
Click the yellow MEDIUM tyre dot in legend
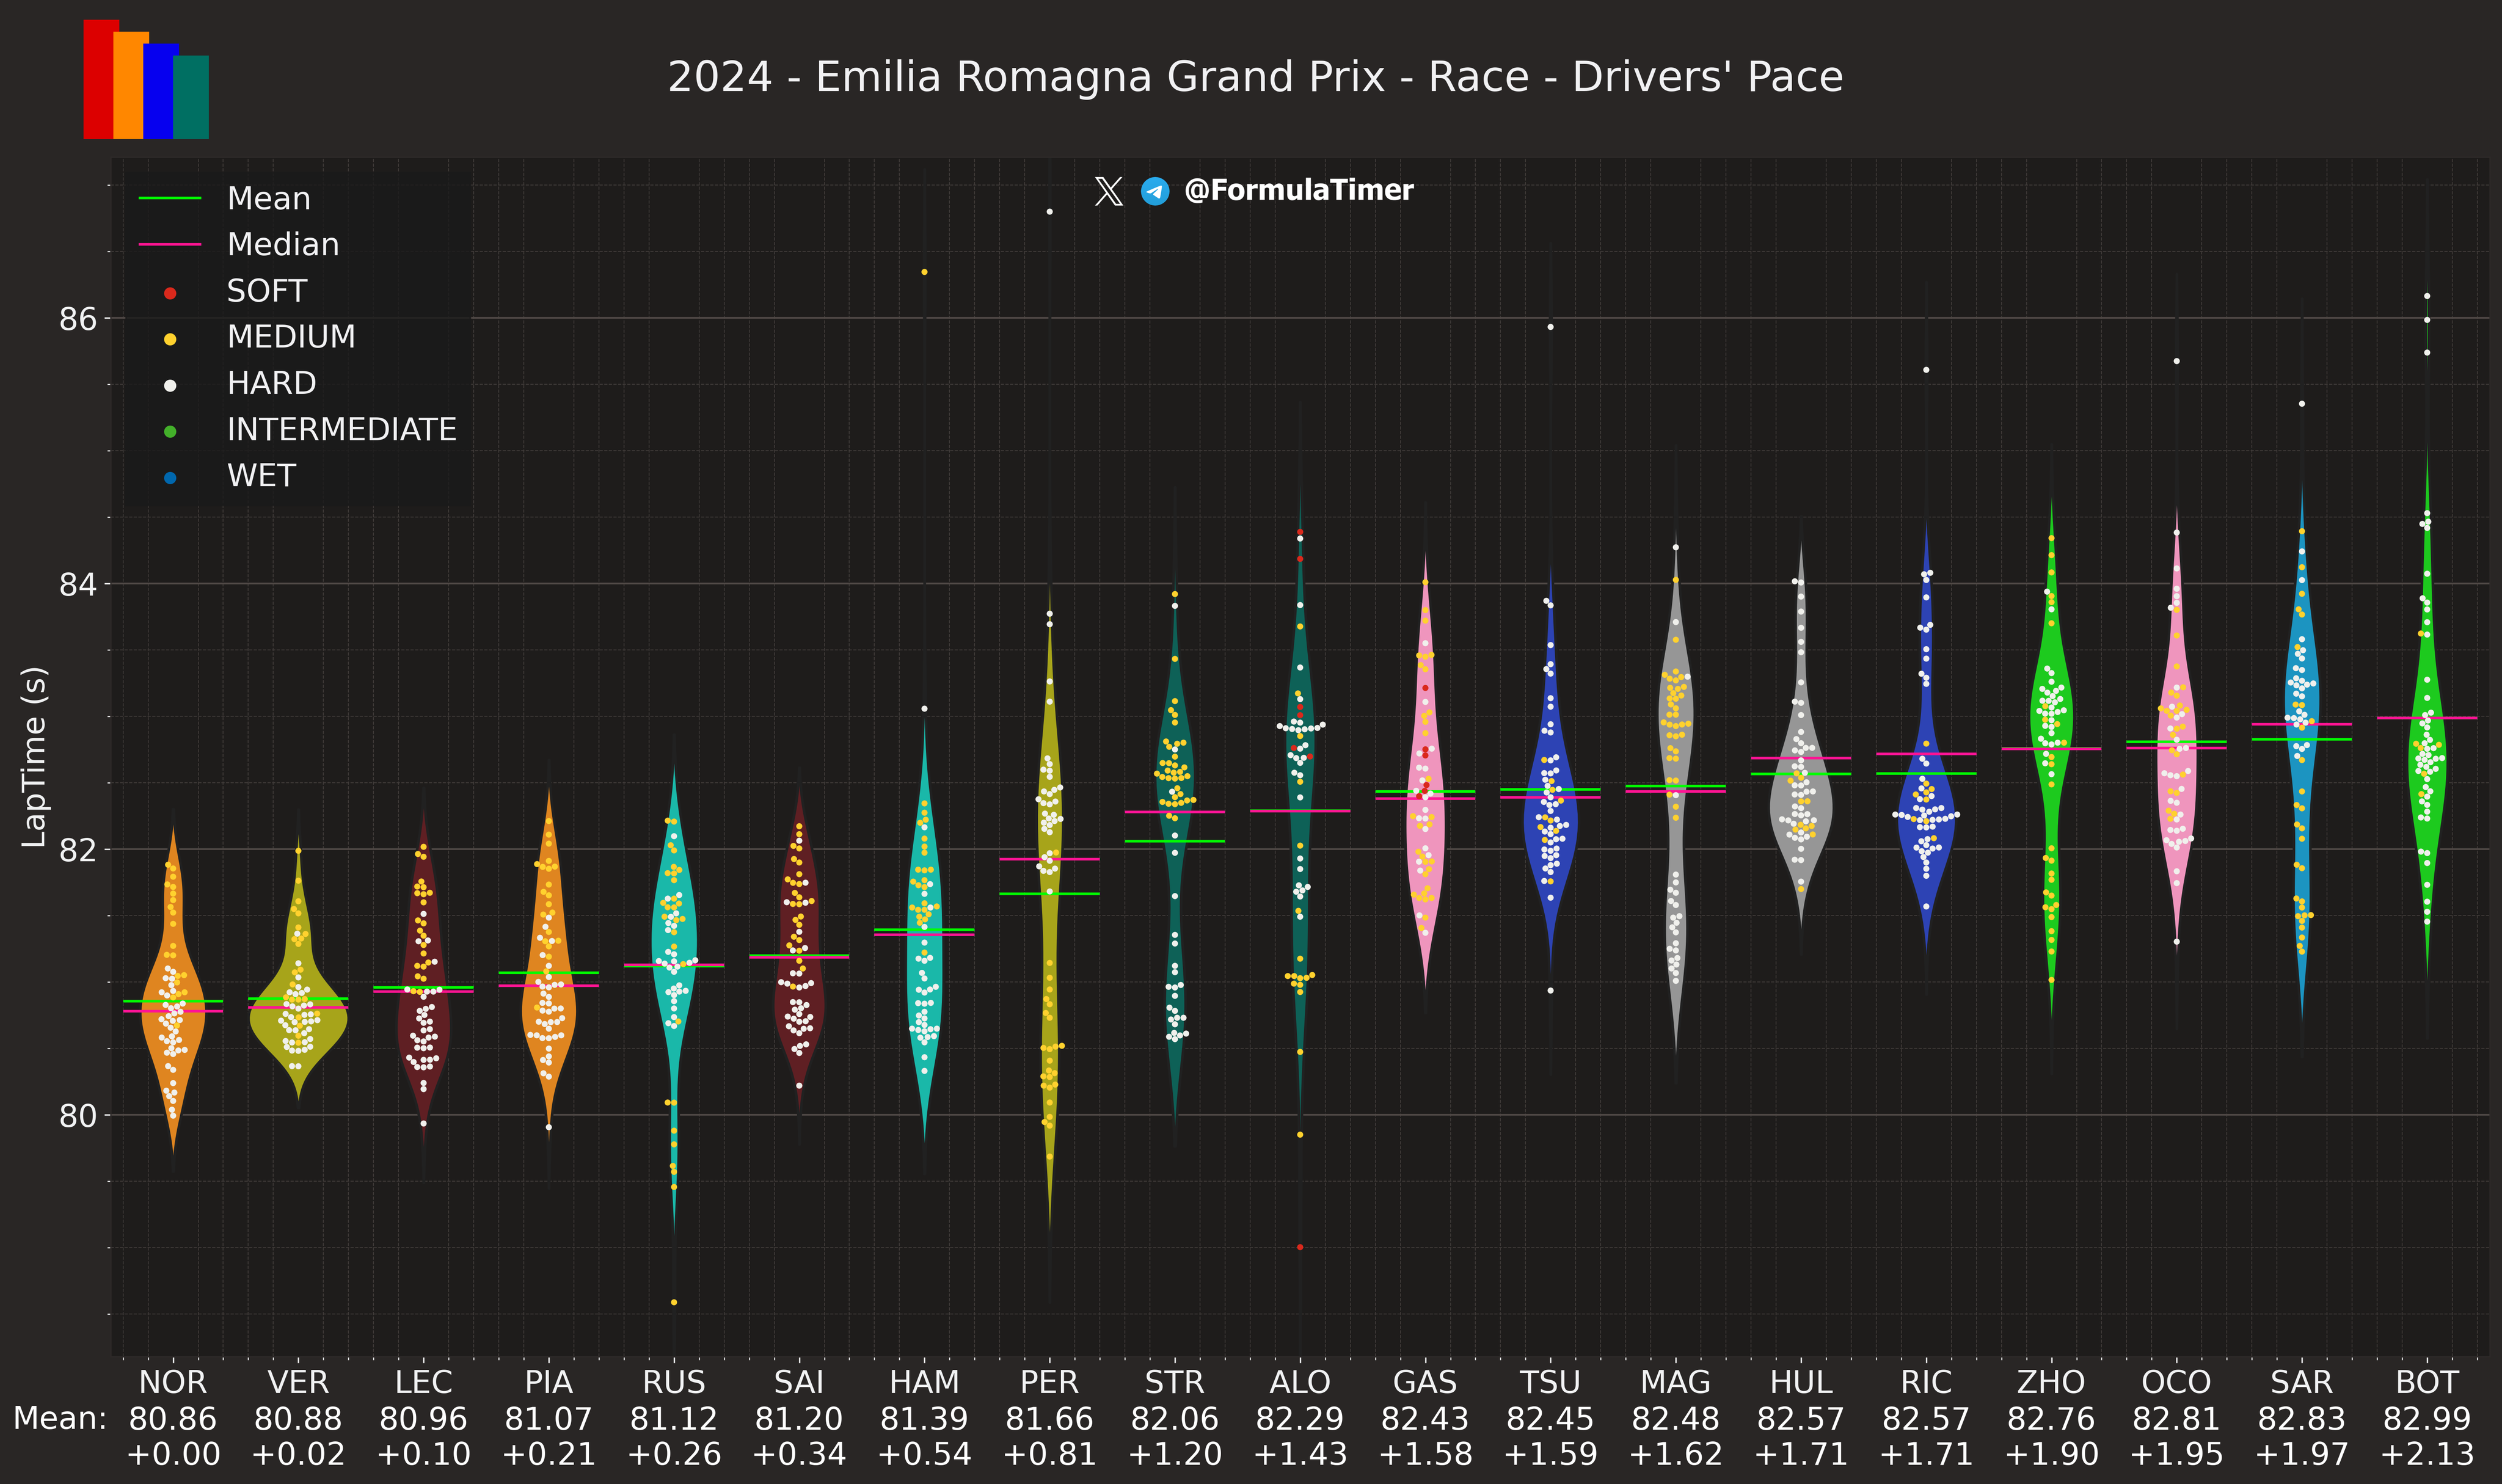click(x=170, y=339)
